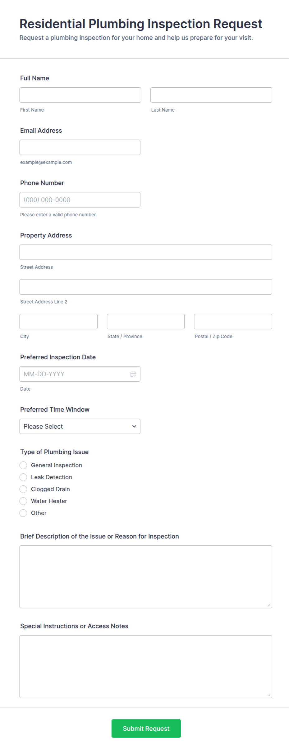Open the calendar picker icon
Image resolution: width=289 pixels, height=753 pixels.
tap(133, 374)
